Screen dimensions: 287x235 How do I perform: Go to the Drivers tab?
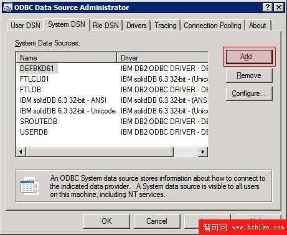(x=136, y=26)
